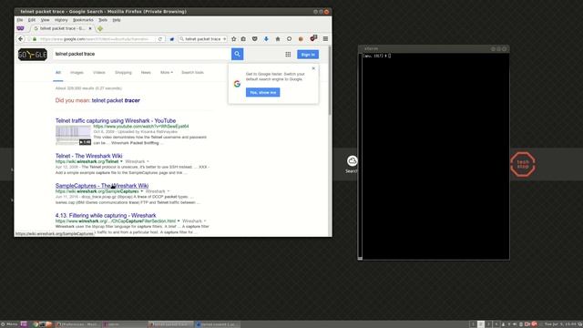Screen dimensions: 583x328
Task: Open the Google apps grid icon
Action: (x=288, y=55)
